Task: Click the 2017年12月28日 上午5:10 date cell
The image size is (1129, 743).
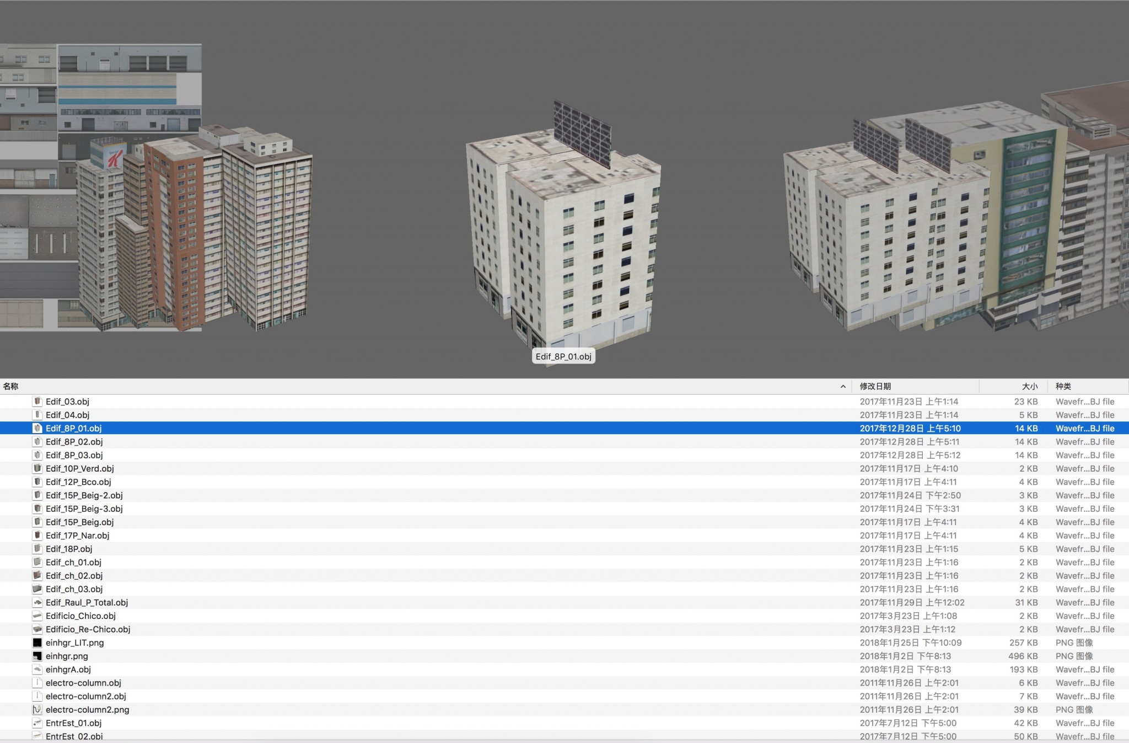Action: (910, 428)
